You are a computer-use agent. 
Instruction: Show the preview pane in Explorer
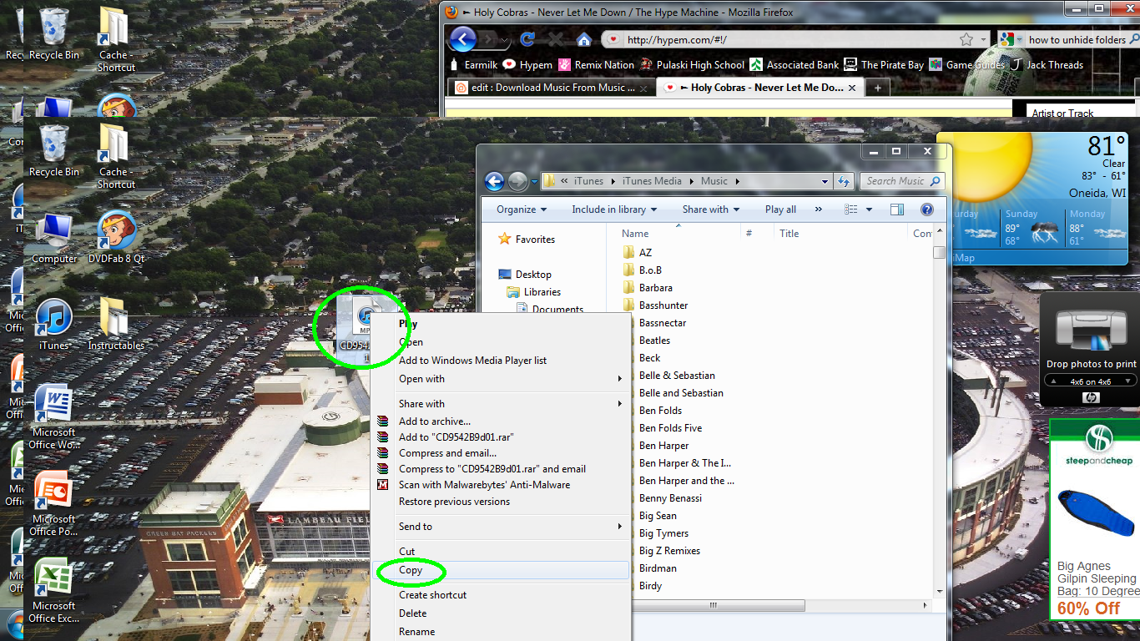tap(897, 209)
